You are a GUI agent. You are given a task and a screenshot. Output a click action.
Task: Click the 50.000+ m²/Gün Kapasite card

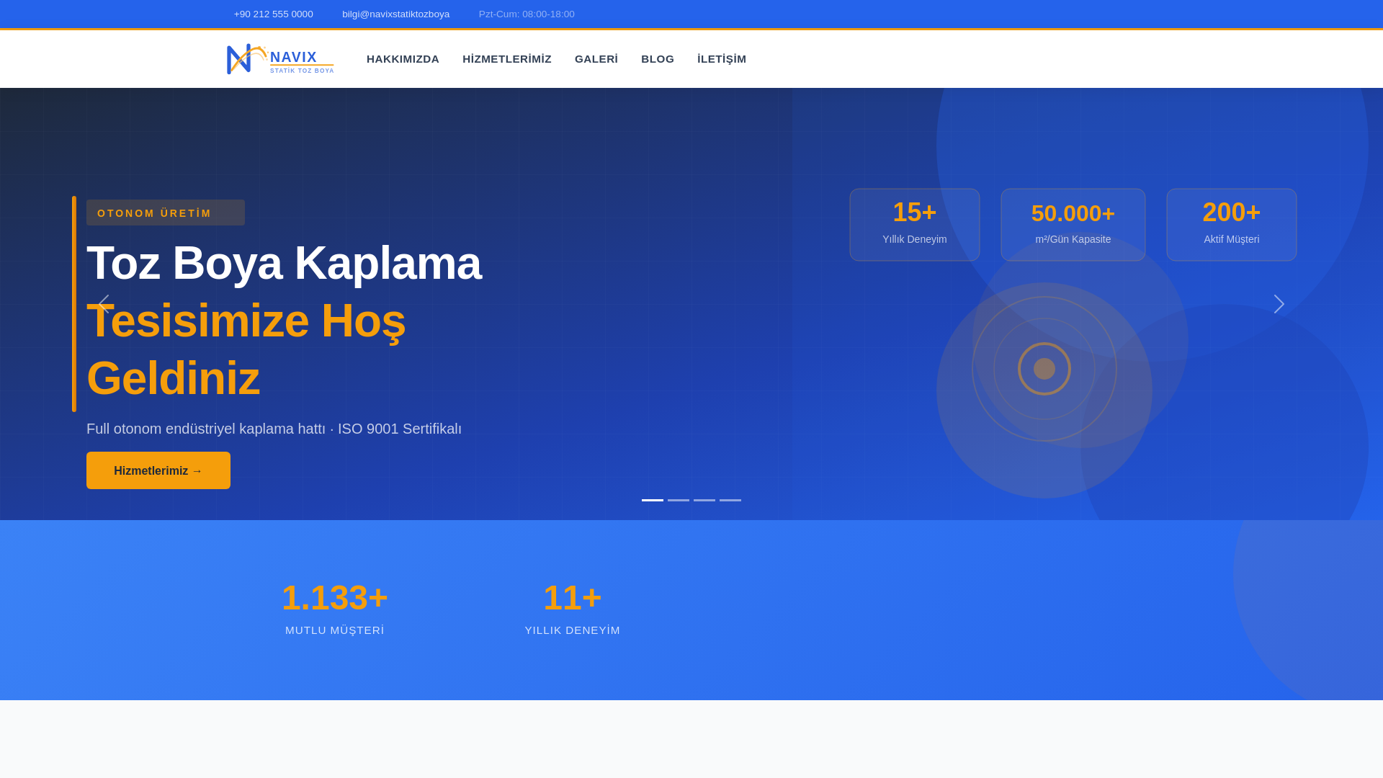tap(1073, 225)
